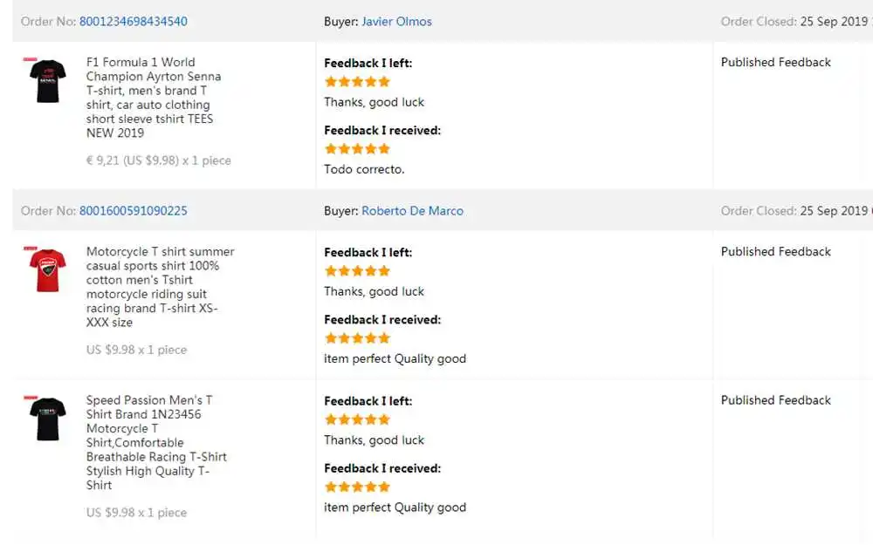Open the Speed Passion Men's T Shirt product title
The height and width of the screenshot is (545, 873).
pos(155,443)
